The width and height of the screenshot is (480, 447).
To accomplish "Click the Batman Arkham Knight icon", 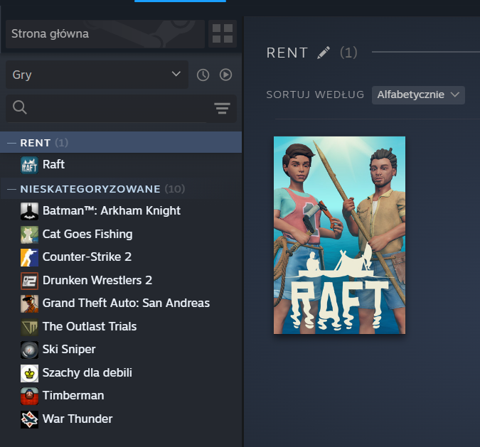I will tap(29, 211).
